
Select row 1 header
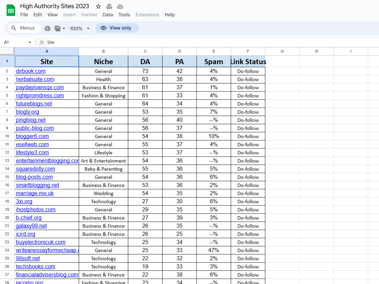tap(7, 61)
